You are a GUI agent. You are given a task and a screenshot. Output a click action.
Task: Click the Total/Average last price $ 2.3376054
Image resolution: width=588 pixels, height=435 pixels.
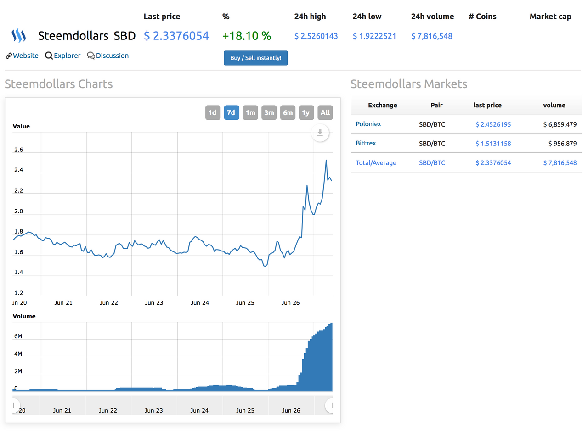coord(493,163)
